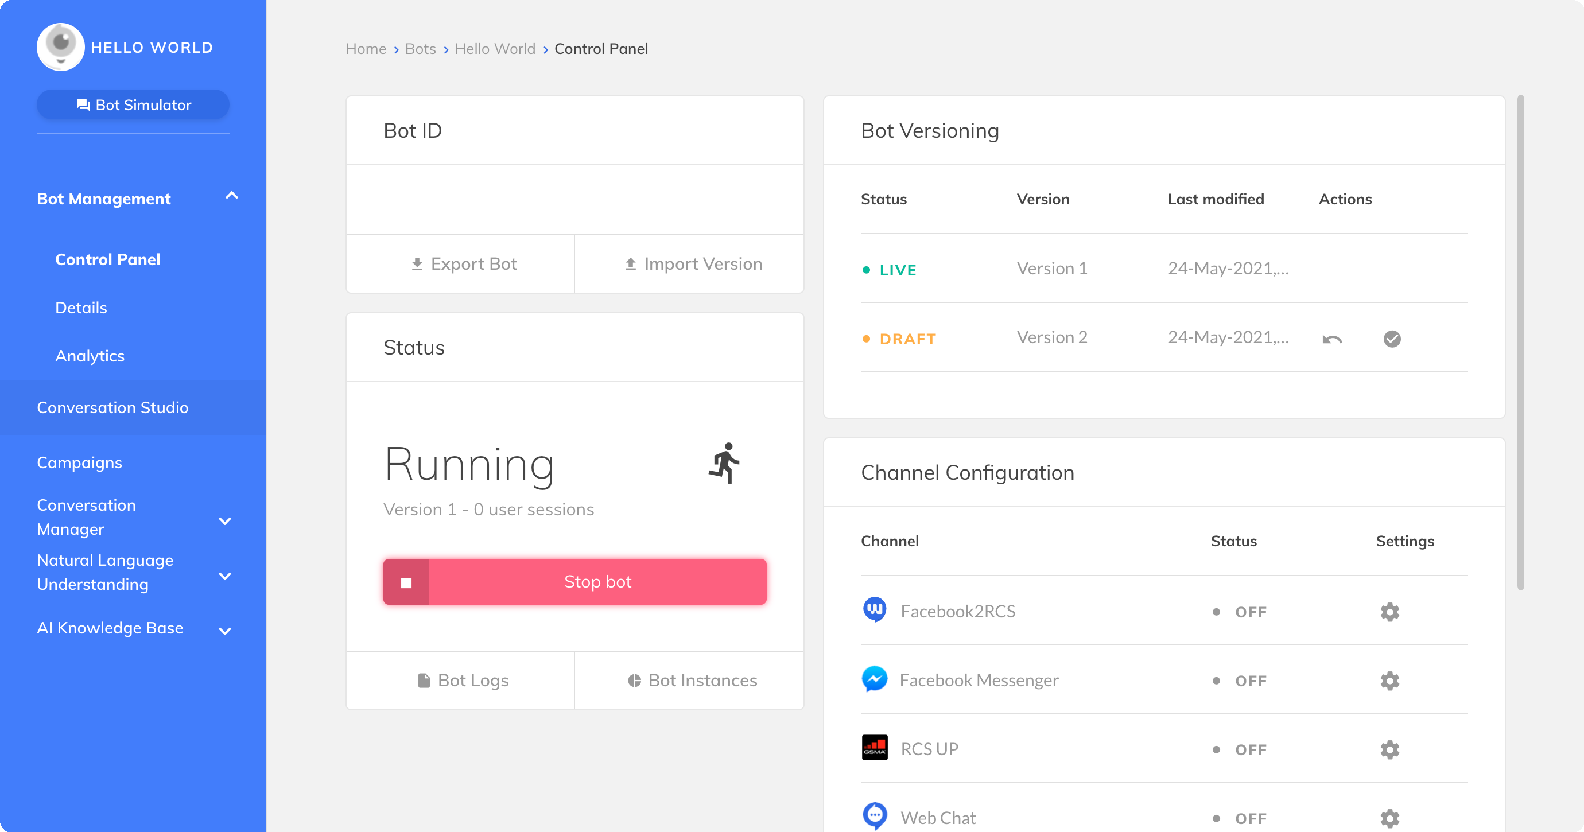
Task: Select the Control Panel menu item
Action: (x=109, y=259)
